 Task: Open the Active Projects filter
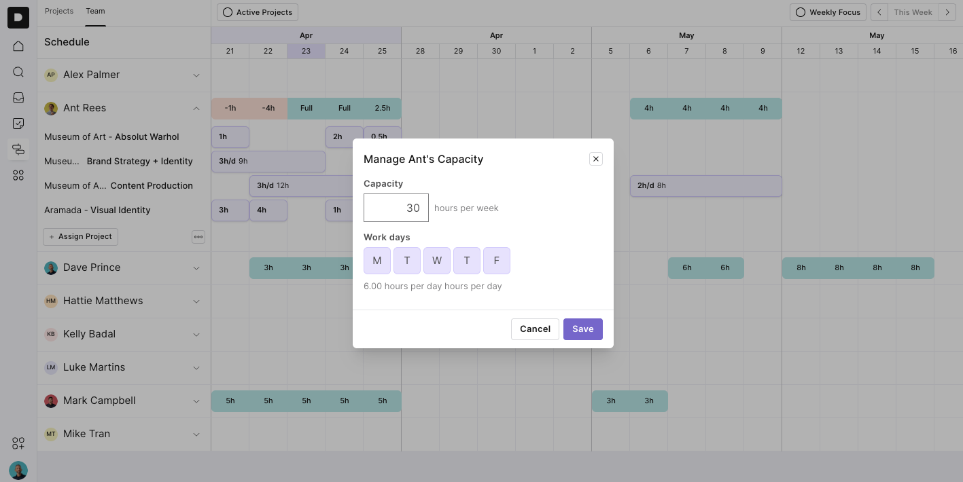(258, 12)
